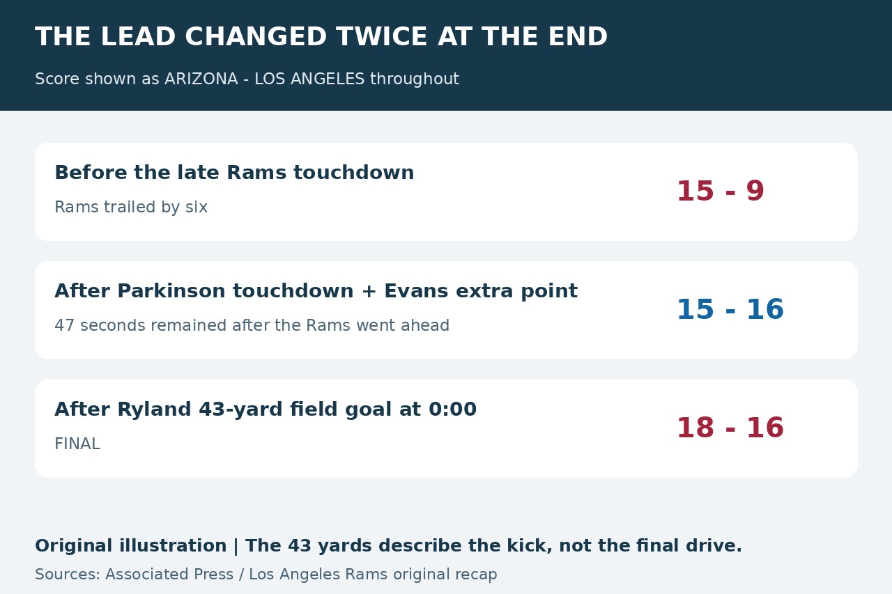Select the red 15 - 9 score
892x594 pixels.
720,192
